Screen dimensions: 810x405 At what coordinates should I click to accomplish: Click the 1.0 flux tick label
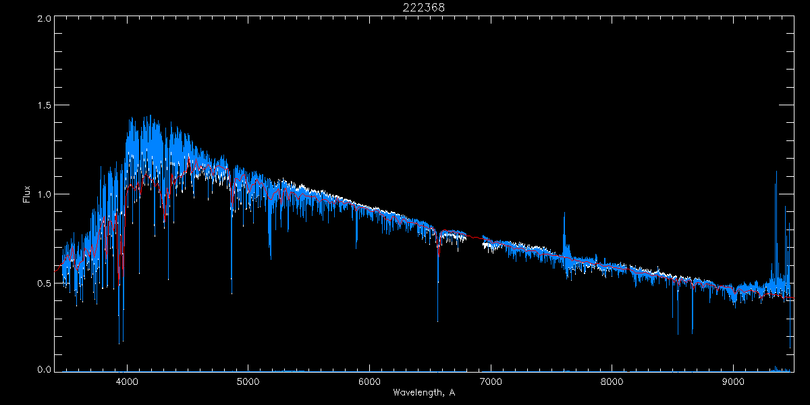(x=44, y=194)
